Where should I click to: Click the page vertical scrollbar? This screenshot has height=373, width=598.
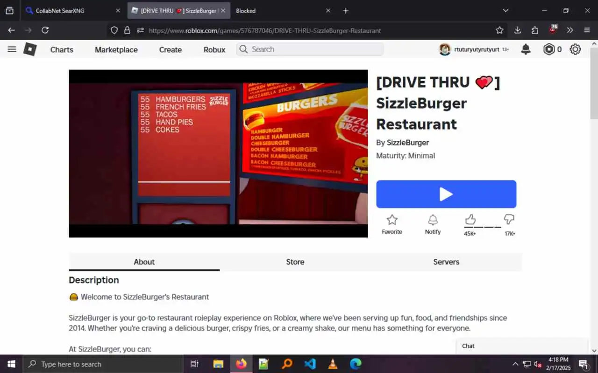[594, 84]
